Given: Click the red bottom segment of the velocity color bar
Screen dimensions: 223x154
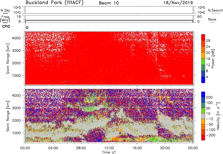Looking at the screenshot, I should click(203, 138).
